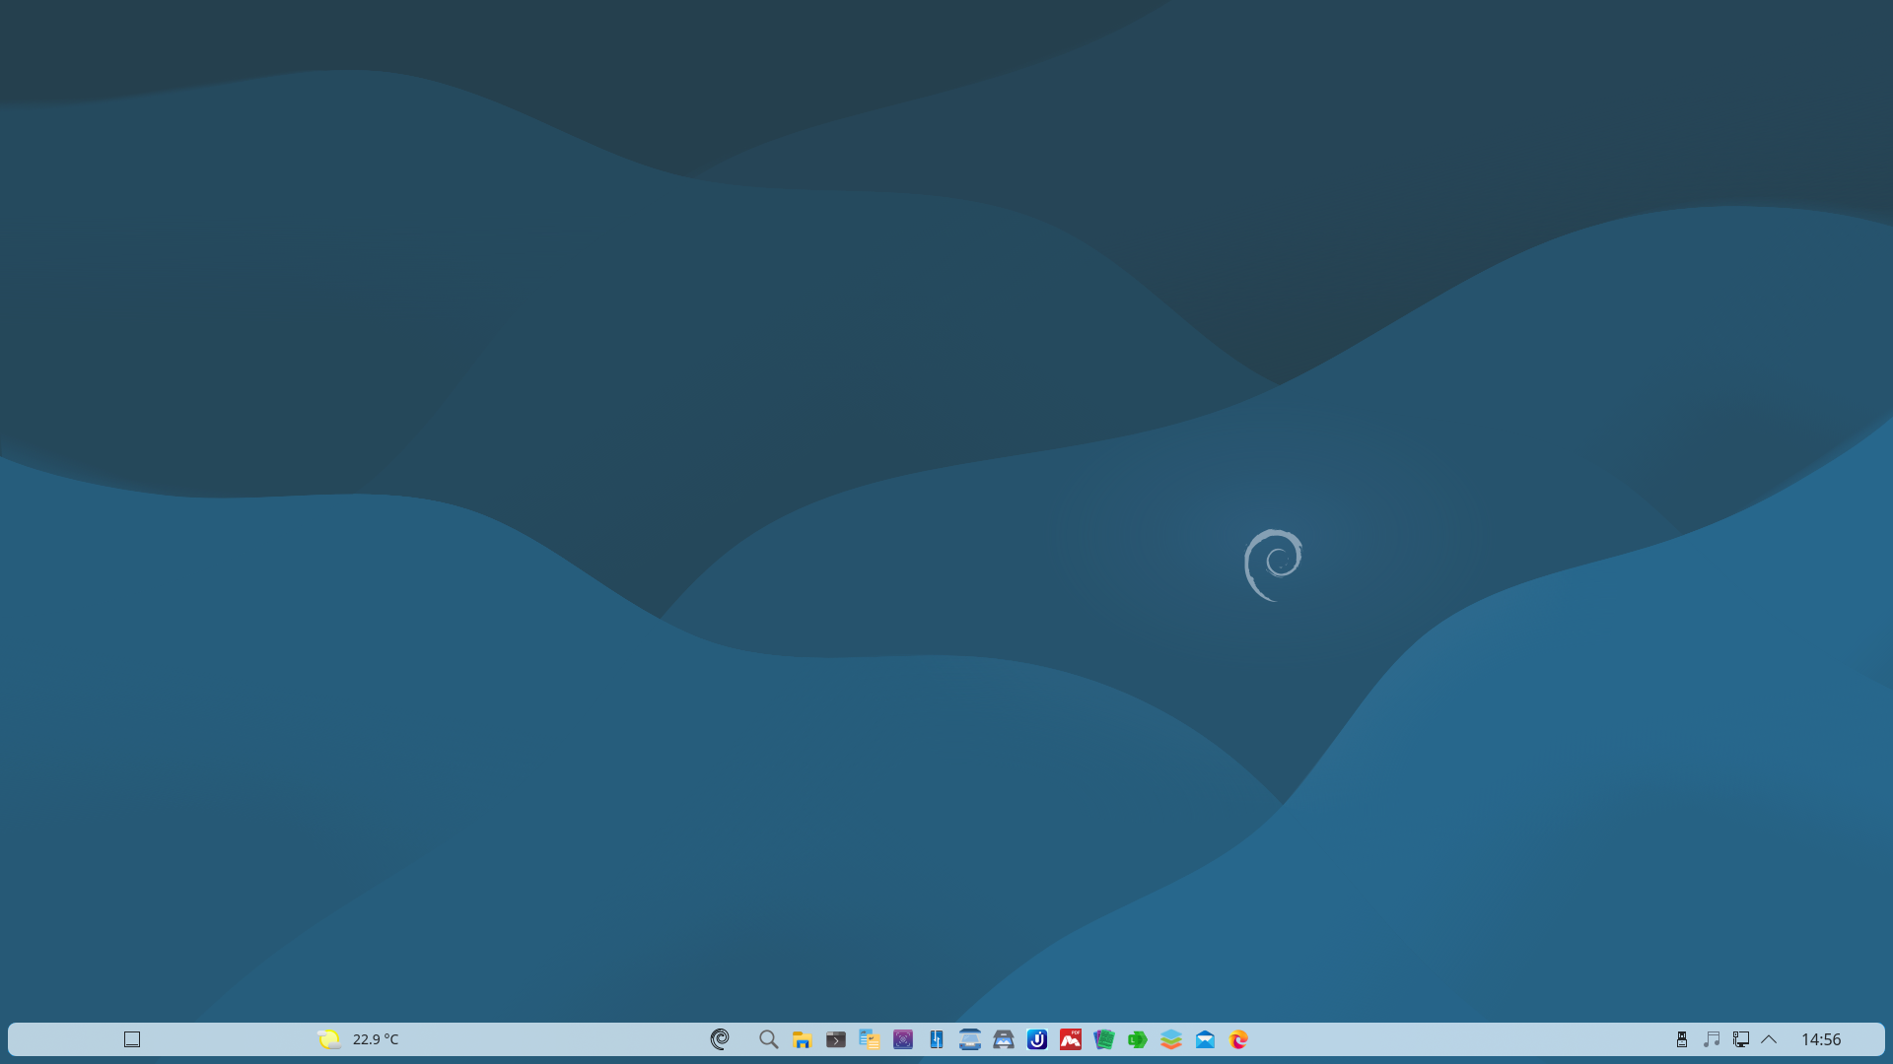Open the wired network monitor tray icon
Image resolution: width=1893 pixels, height=1064 pixels.
[1741, 1039]
